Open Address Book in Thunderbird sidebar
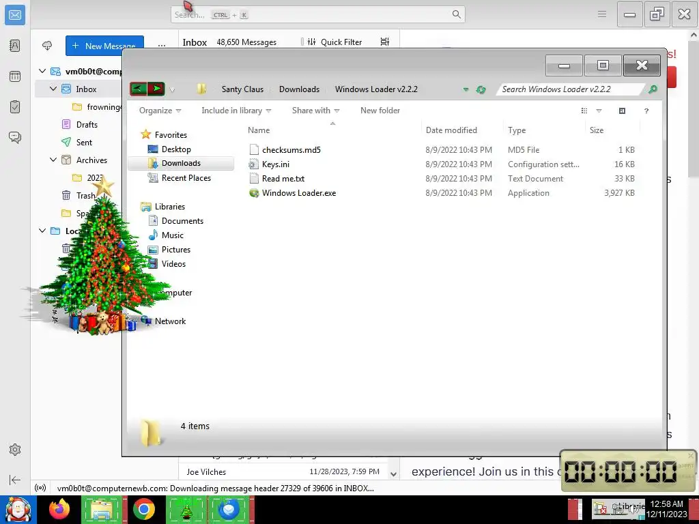This screenshot has height=524, width=699. click(x=15, y=46)
